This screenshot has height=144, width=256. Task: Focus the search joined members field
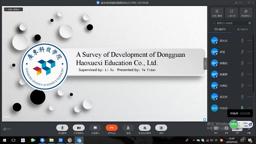pos(231,23)
